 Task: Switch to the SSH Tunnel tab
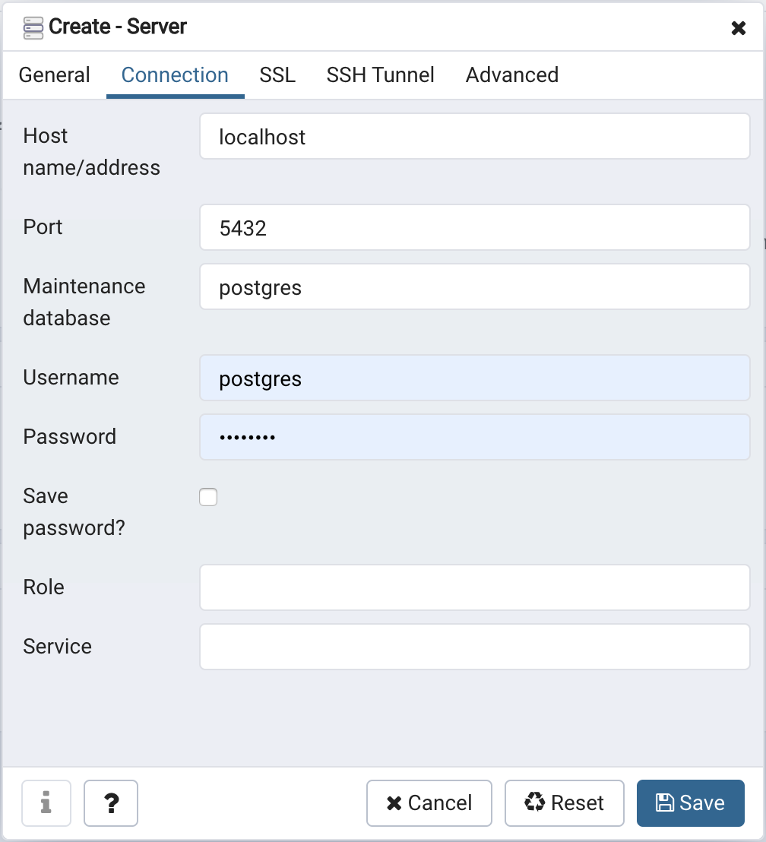click(x=380, y=74)
